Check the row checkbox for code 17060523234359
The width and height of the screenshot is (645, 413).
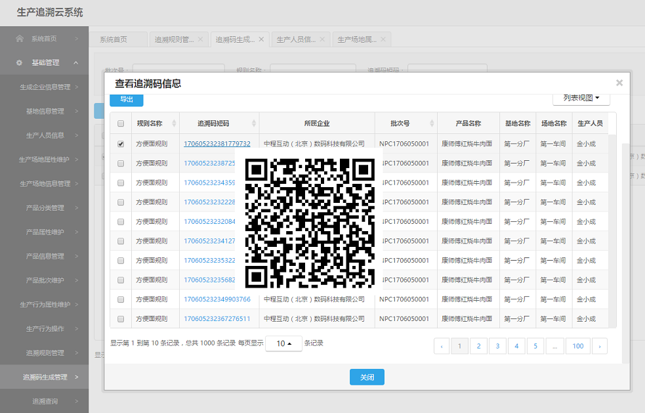[121, 183]
